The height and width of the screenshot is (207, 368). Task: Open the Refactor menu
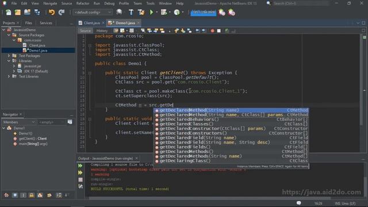pos(83,3)
